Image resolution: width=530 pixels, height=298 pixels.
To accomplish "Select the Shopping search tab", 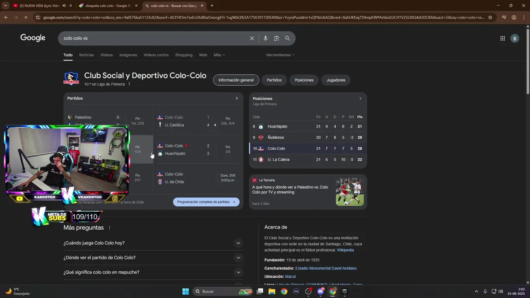I will 184,55.
